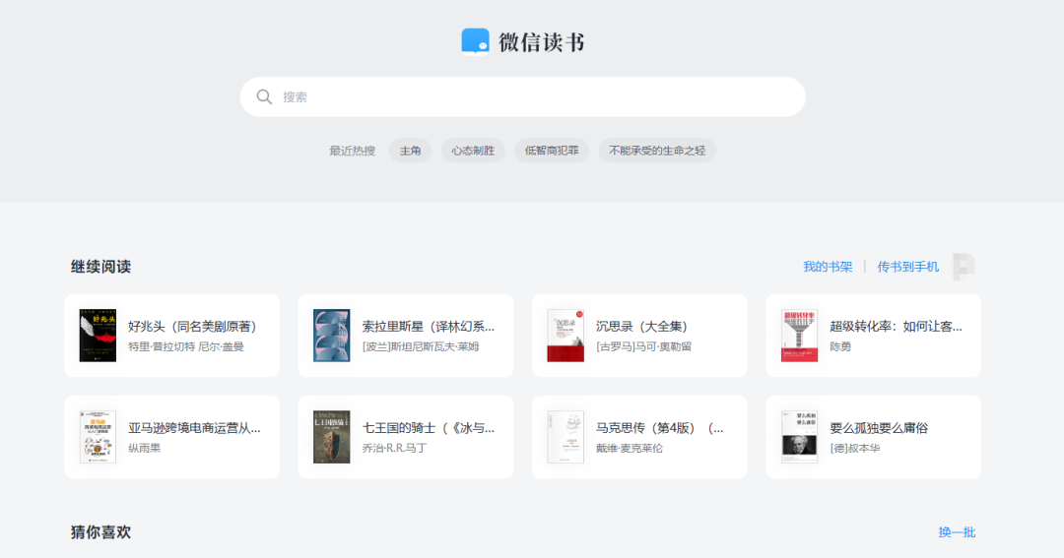
Task: Open 传书到手机 link
Action: coord(908,267)
